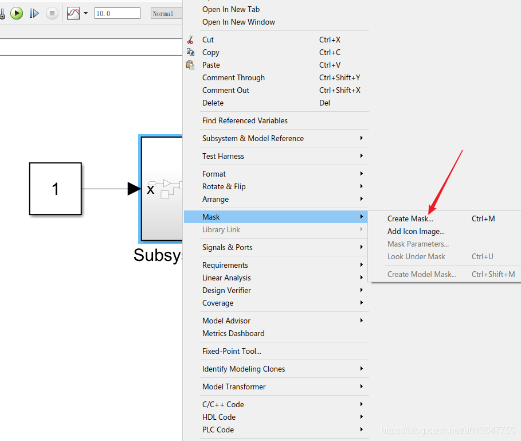521x441 pixels.
Task: Open the Model Advisor submenu
Action: coord(276,321)
